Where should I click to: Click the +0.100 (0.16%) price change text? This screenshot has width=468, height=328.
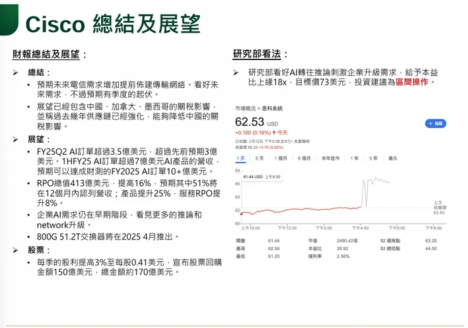253,133
